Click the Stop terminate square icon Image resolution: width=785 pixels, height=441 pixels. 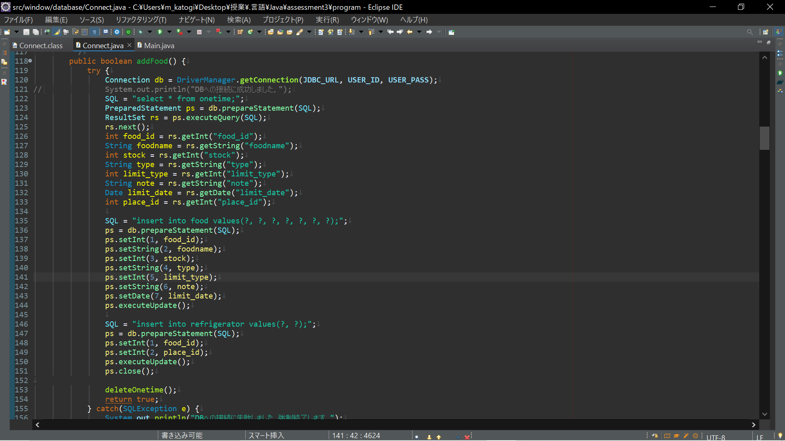pos(199,32)
